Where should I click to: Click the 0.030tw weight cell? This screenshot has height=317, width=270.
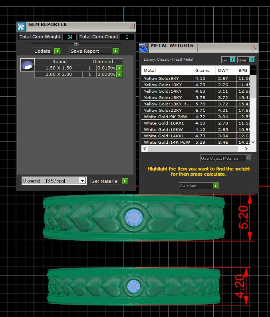click(x=106, y=74)
